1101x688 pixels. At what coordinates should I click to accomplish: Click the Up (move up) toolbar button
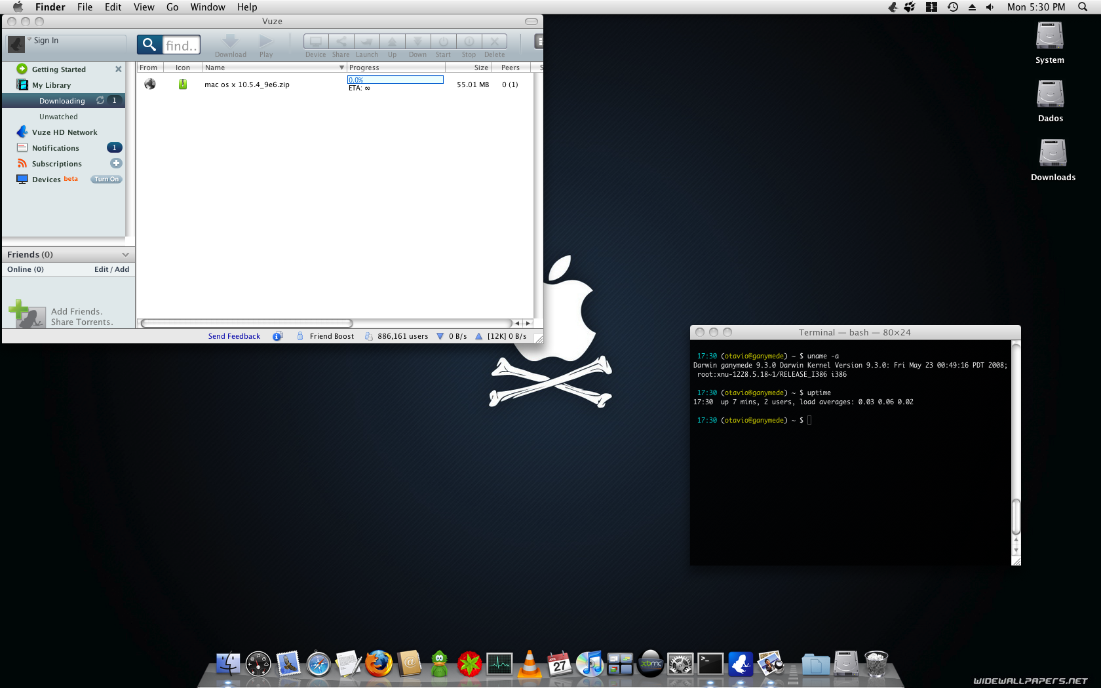392,41
